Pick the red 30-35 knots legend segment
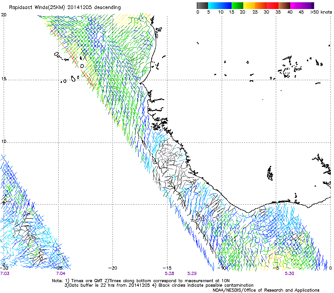The width and height of the screenshot is (334, 293). coord(273,5)
